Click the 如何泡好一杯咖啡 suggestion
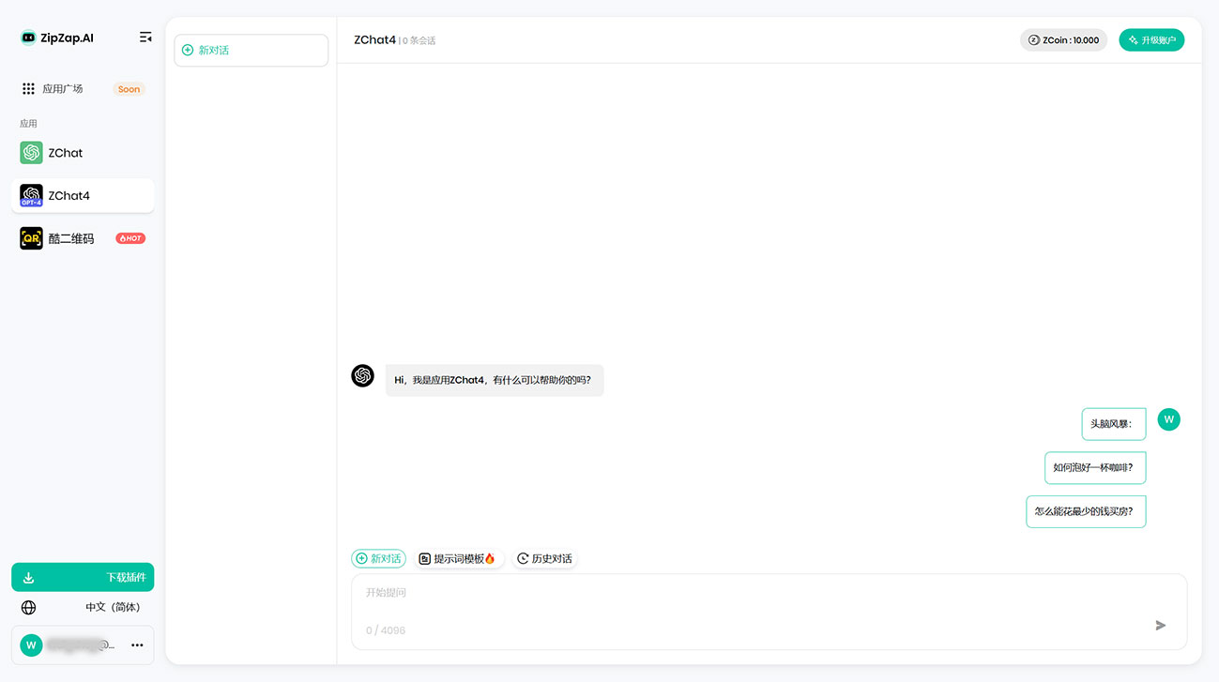The image size is (1219, 682). pyautogui.click(x=1095, y=467)
